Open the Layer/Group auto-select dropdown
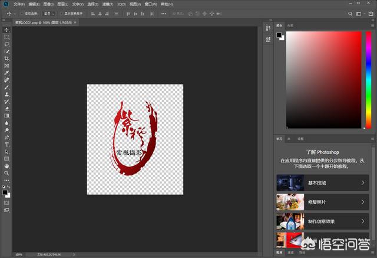The height and width of the screenshot is (258, 377). point(49,14)
